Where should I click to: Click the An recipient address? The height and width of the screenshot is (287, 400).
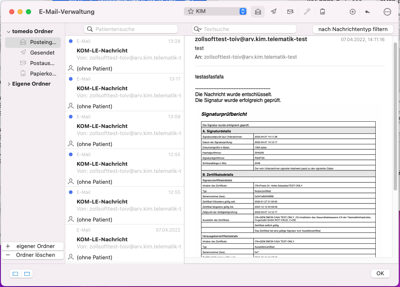click(250, 57)
